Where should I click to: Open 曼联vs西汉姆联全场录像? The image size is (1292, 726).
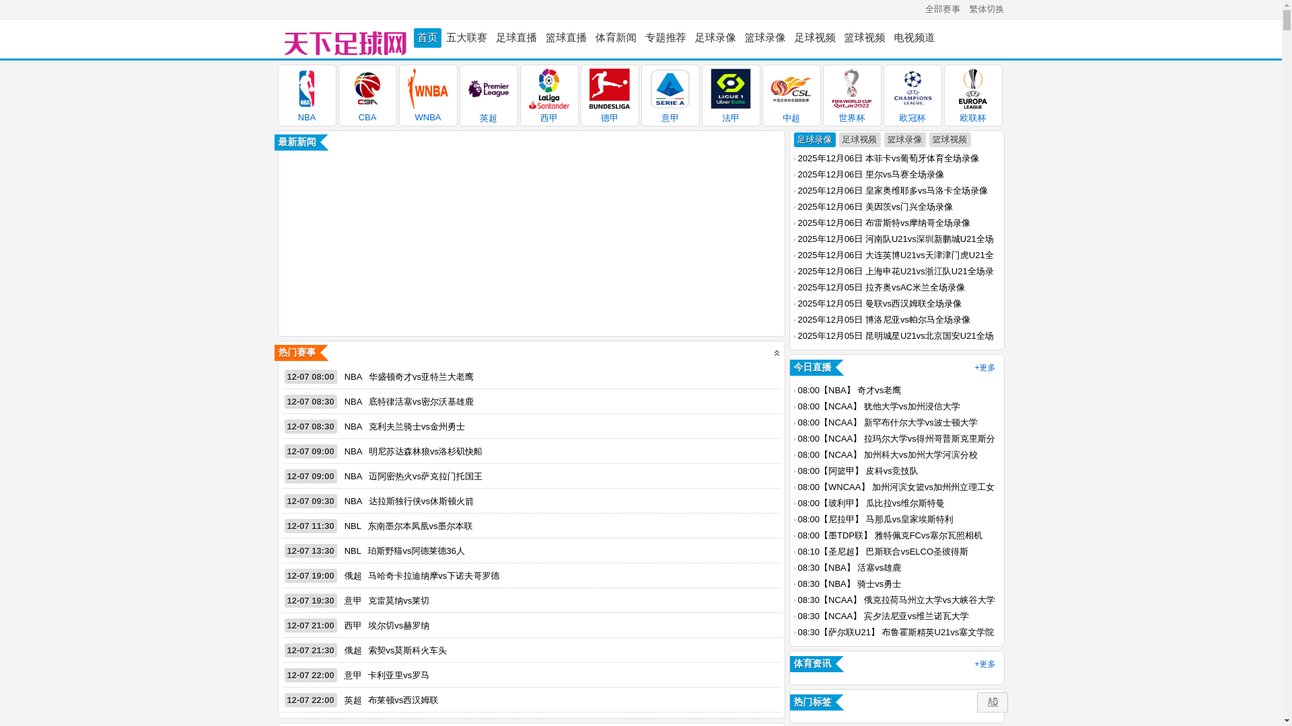click(880, 304)
